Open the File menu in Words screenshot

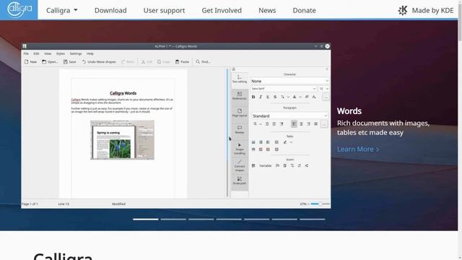(x=26, y=53)
